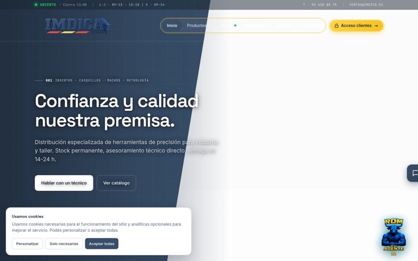
Task: Click the INSERTOS label
Action: coord(64,80)
